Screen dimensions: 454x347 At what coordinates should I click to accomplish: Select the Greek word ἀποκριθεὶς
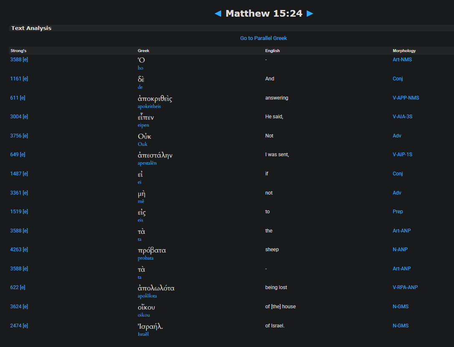tap(155, 99)
